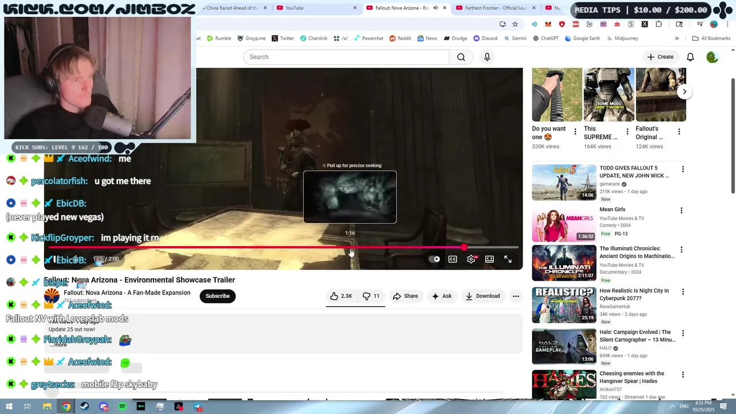Open Discord from the taskbar
This screenshot has height=414, width=736.
pos(103,407)
